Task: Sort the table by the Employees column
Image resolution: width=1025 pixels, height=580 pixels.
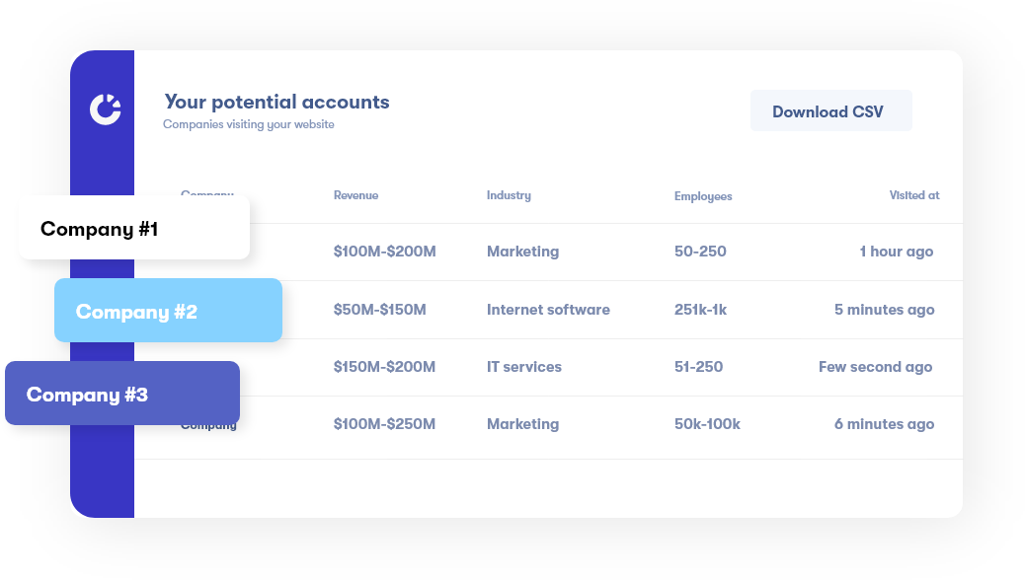Action: (x=702, y=196)
